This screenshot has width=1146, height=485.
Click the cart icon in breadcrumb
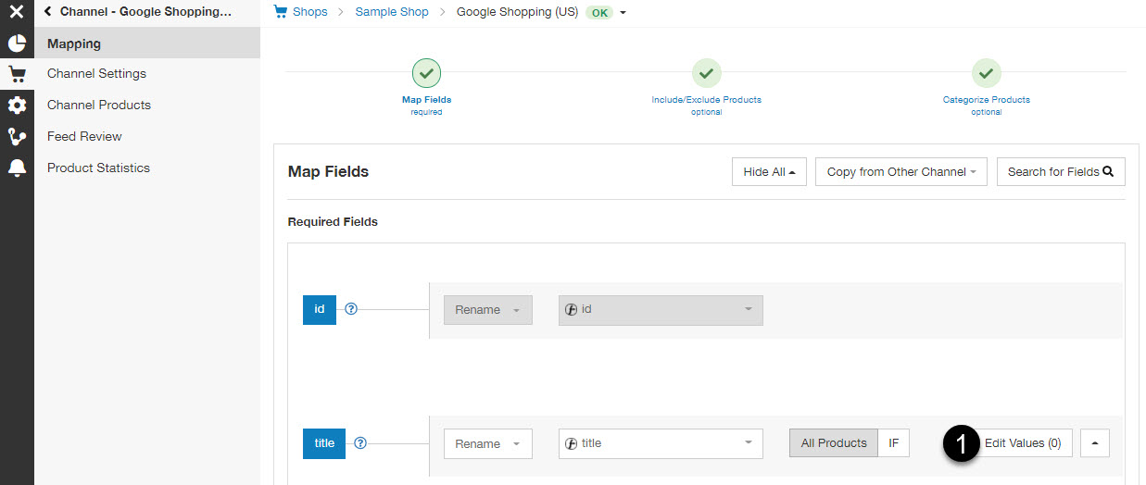(x=281, y=11)
